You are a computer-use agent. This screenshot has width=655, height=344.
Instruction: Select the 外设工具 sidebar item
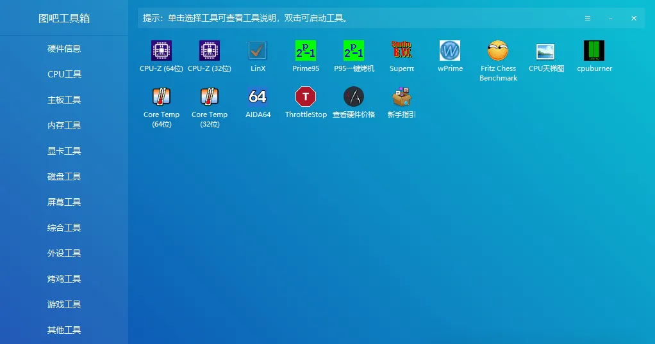point(64,253)
